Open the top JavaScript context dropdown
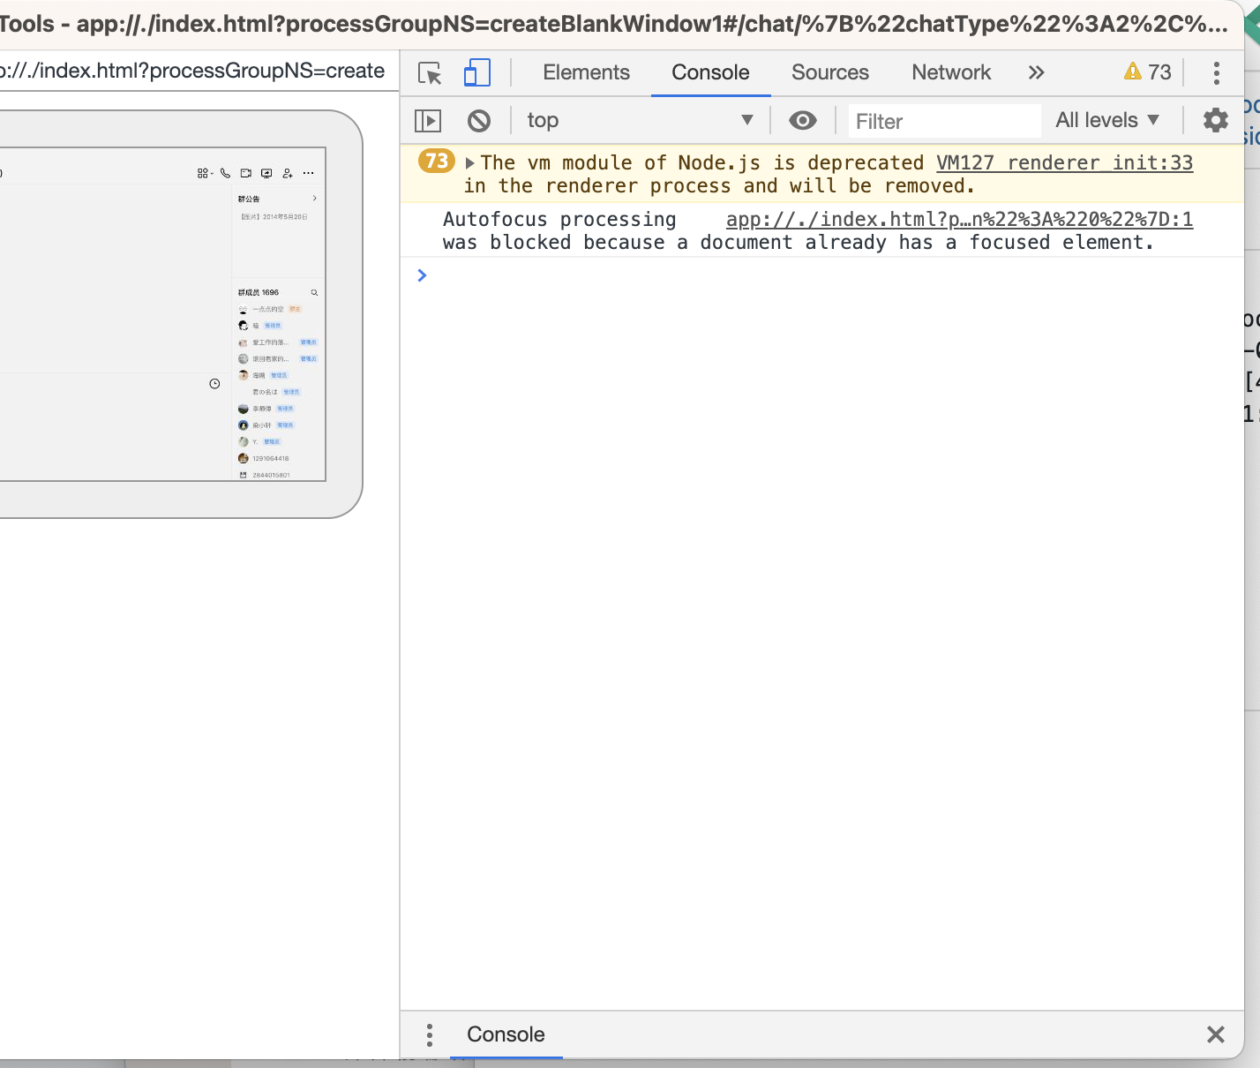The image size is (1260, 1068). [639, 121]
